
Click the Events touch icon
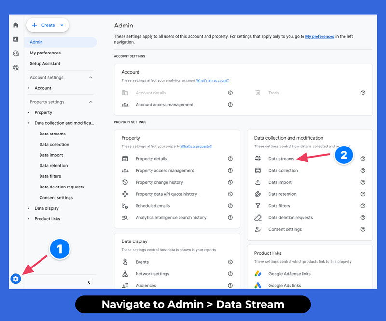point(125,262)
